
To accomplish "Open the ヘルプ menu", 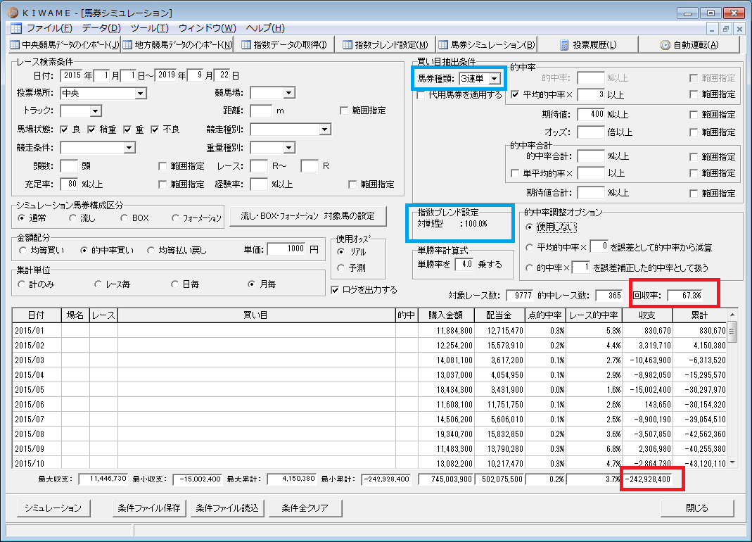I will pyautogui.click(x=265, y=28).
